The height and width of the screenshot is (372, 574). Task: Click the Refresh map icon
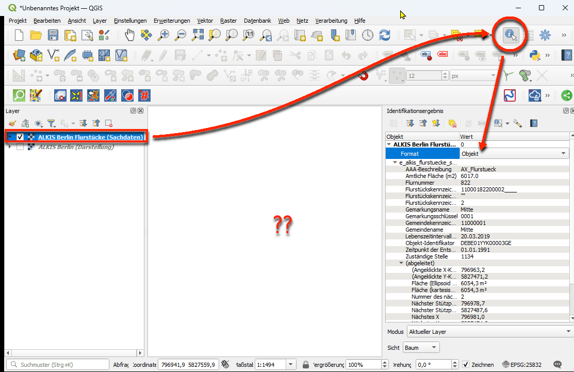[x=384, y=35]
